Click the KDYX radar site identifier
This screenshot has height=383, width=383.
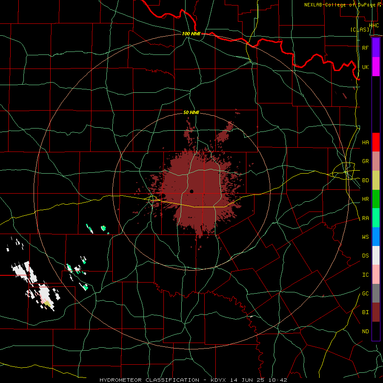click(218, 380)
